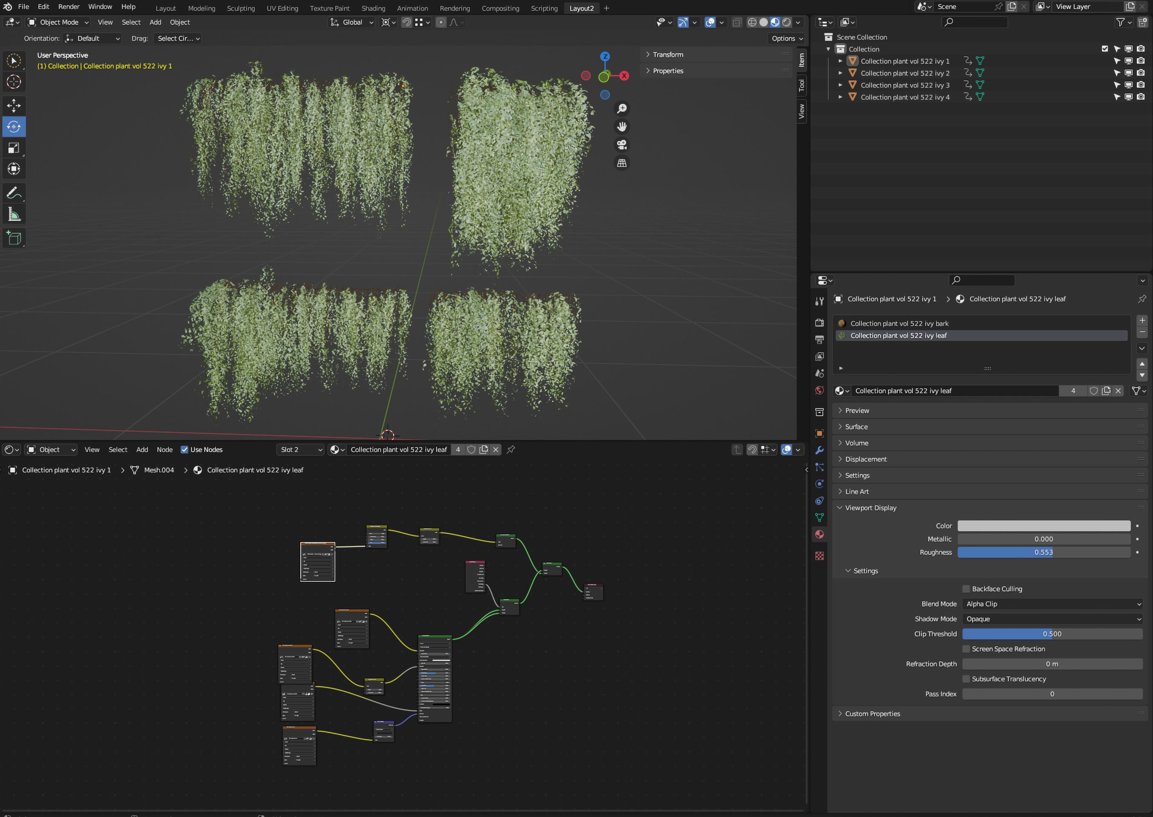Add a new material slot
This screenshot has width=1153, height=817.
(x=1142, y=320)
